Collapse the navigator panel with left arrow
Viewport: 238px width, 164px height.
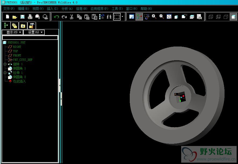[x=60, y=85]
